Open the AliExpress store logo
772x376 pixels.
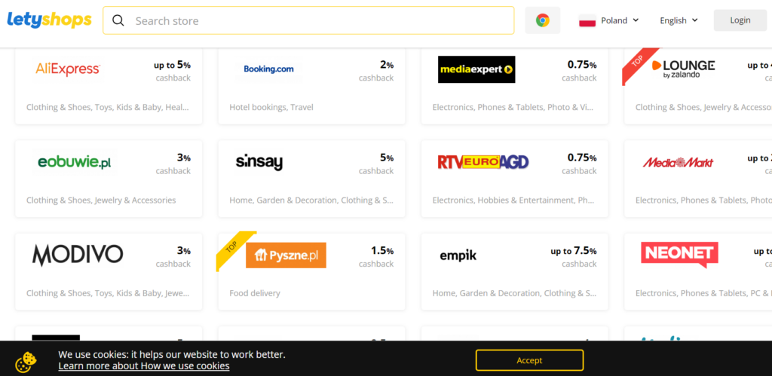coord(68,69)
